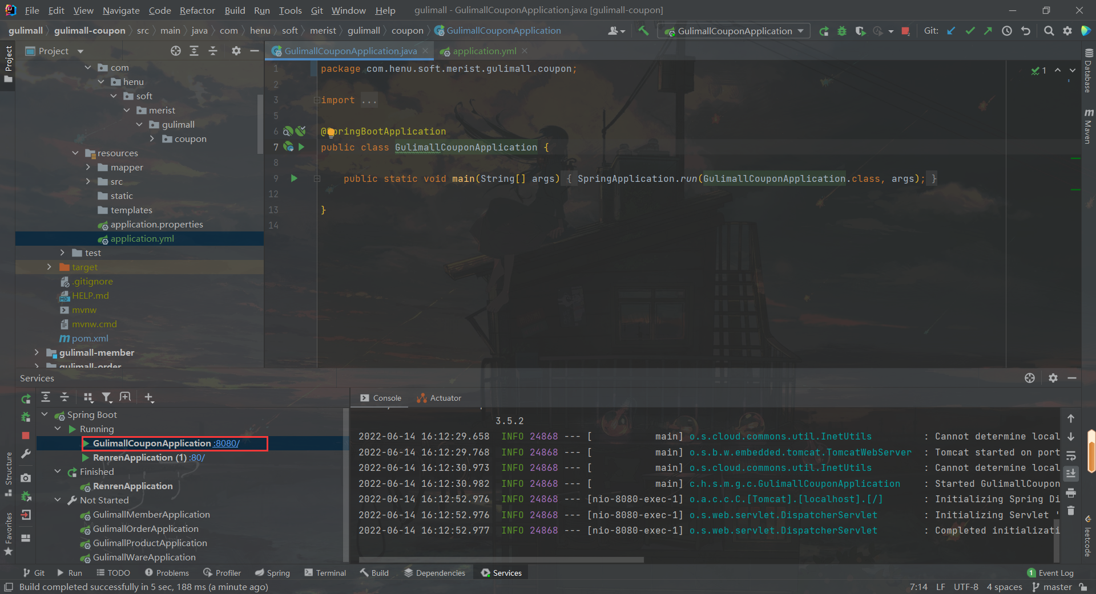
Task: Open the :8080/ link of GulimallCouponApplication
Action: 226,443
